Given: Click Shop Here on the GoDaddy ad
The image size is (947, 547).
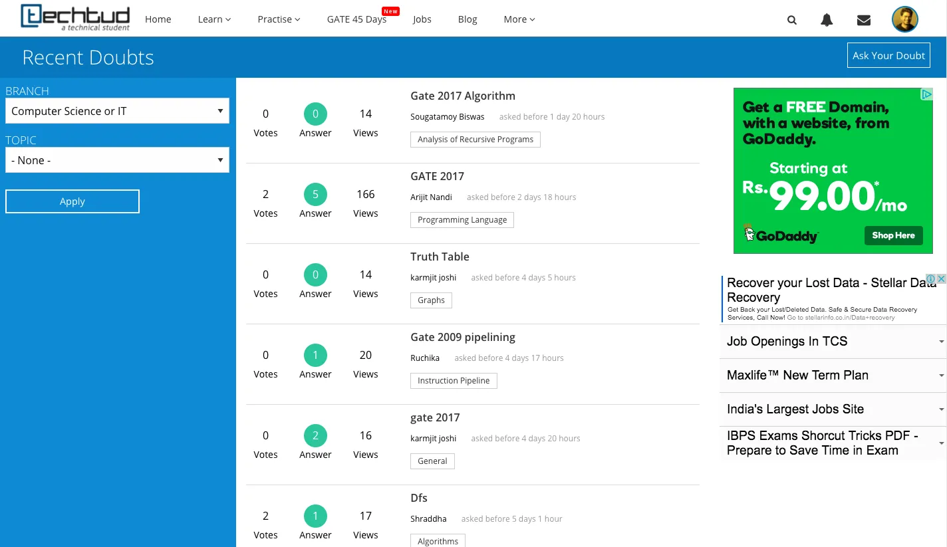Looking at the screenshot, I should (x=893, y=235).
